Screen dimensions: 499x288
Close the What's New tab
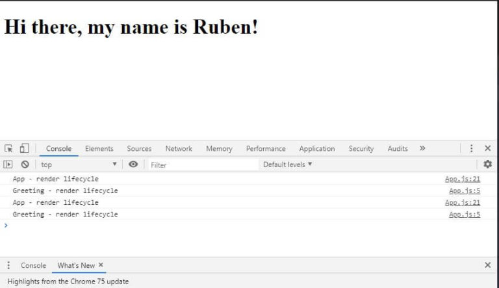pyautogui.click(x=101, y=265)
